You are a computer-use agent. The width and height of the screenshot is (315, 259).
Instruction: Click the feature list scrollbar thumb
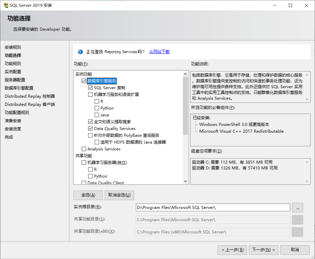tap(185, 106)
